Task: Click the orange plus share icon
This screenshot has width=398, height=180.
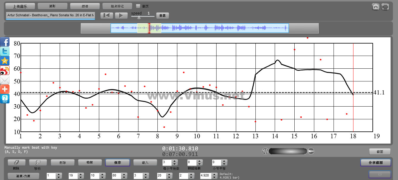Action: (x=5, y=89)
